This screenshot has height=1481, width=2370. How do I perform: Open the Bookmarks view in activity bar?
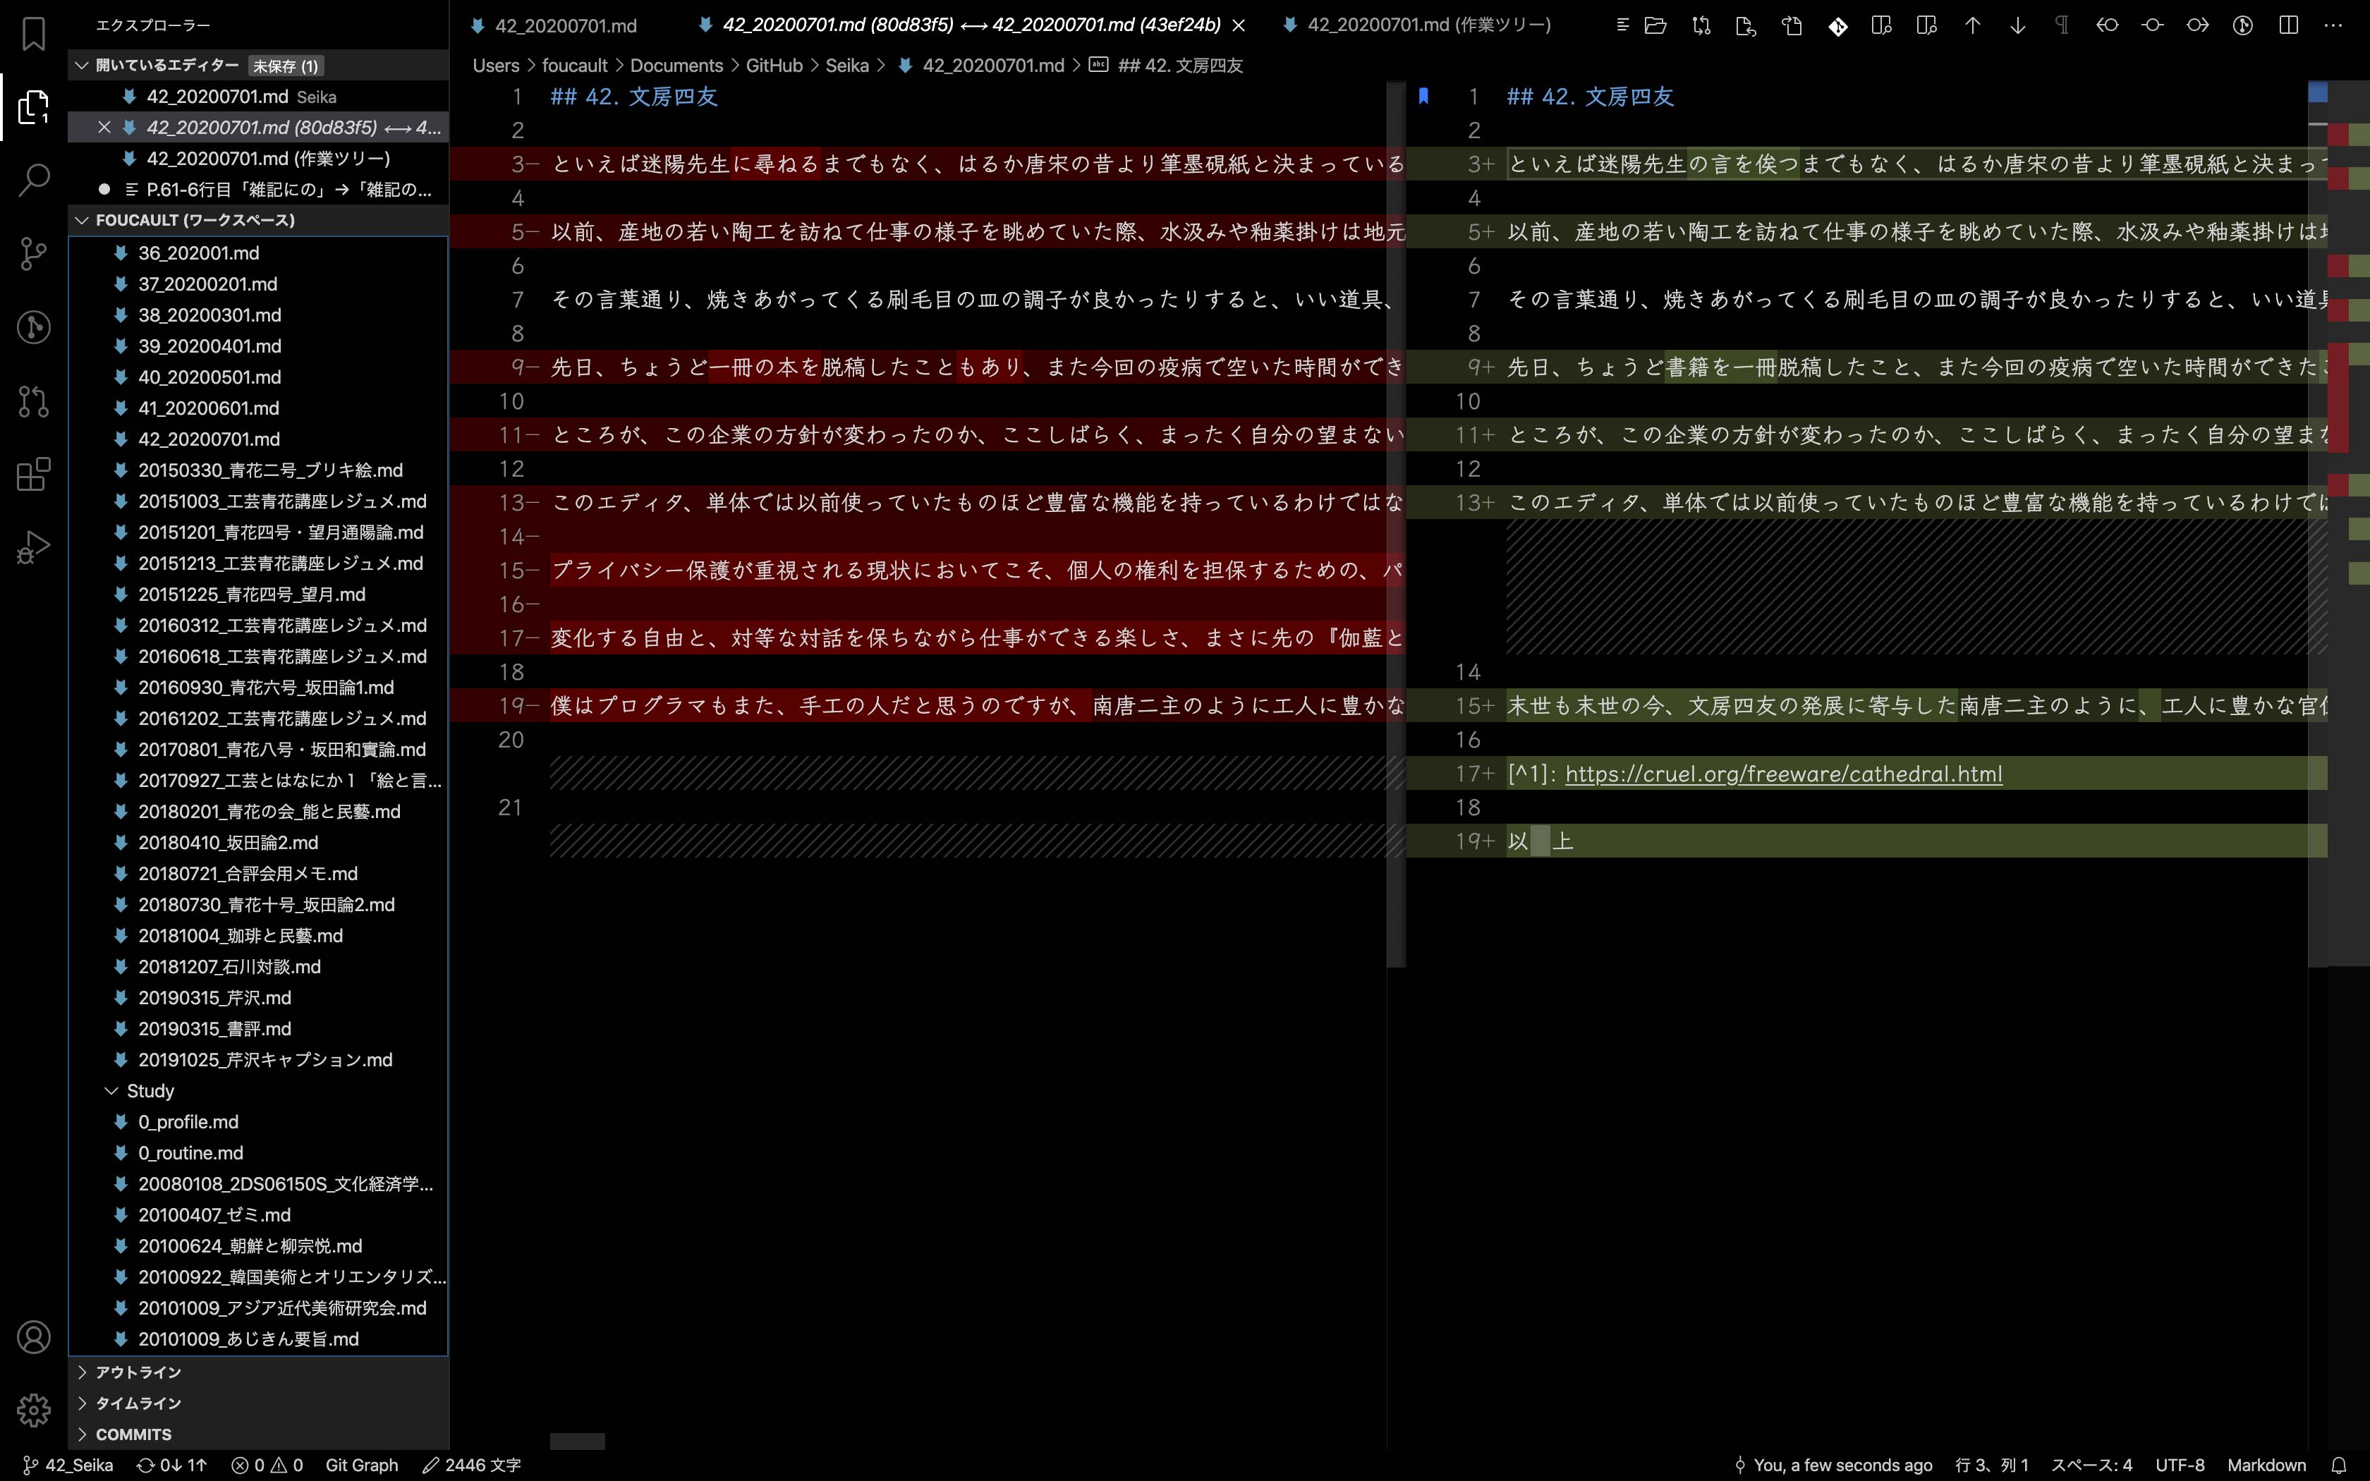tap(33, 33)
